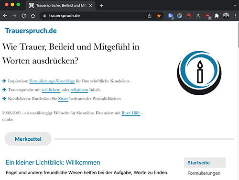Expand the tab search chevron
Screen dimensions: 239x180
[235, 6]
